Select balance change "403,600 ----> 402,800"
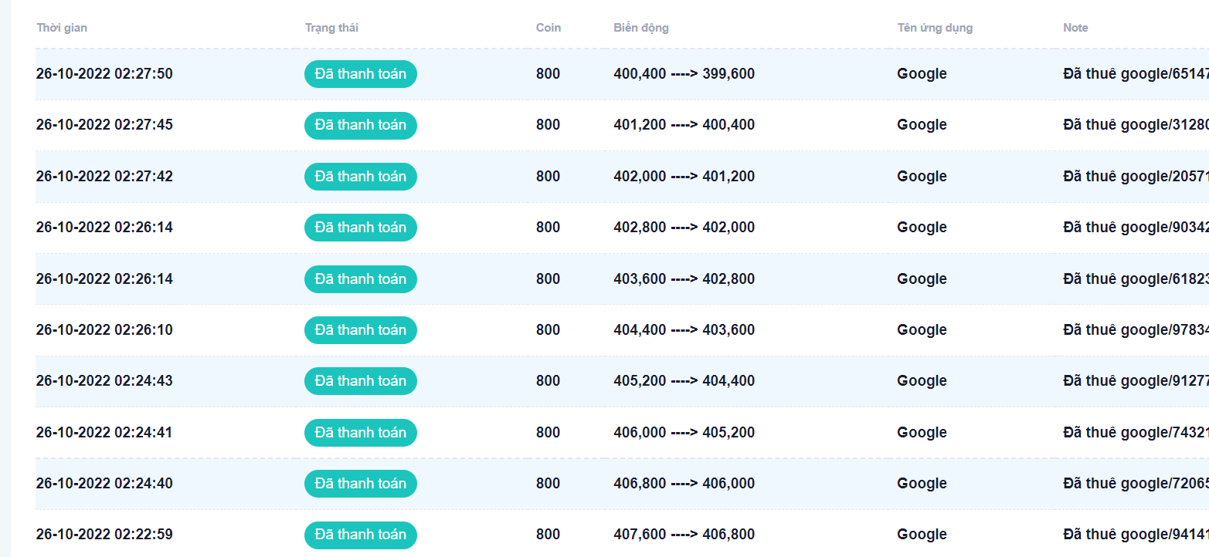 [x=684, y=279]
